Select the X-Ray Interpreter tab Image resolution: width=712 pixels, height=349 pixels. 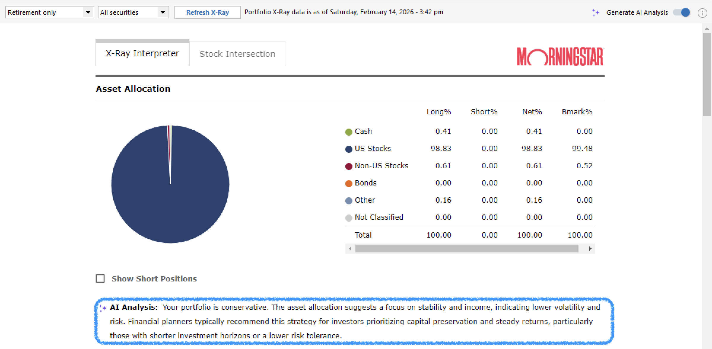point(142,53)
